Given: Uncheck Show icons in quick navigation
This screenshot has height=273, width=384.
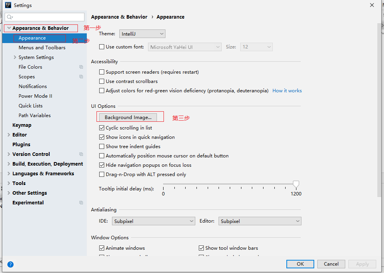Looking at the screenshot, I should tap(102, 137).
